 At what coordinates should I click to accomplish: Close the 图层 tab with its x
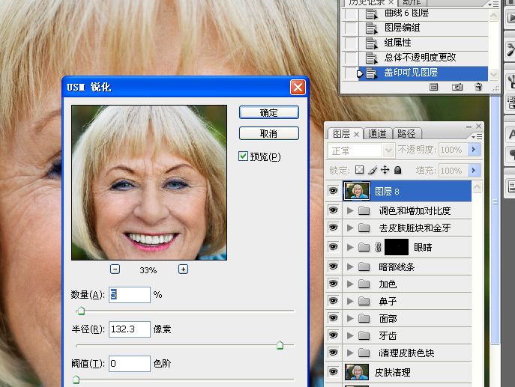356,134
